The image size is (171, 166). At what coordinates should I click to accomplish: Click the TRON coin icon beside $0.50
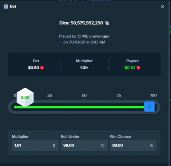point(42,68)
